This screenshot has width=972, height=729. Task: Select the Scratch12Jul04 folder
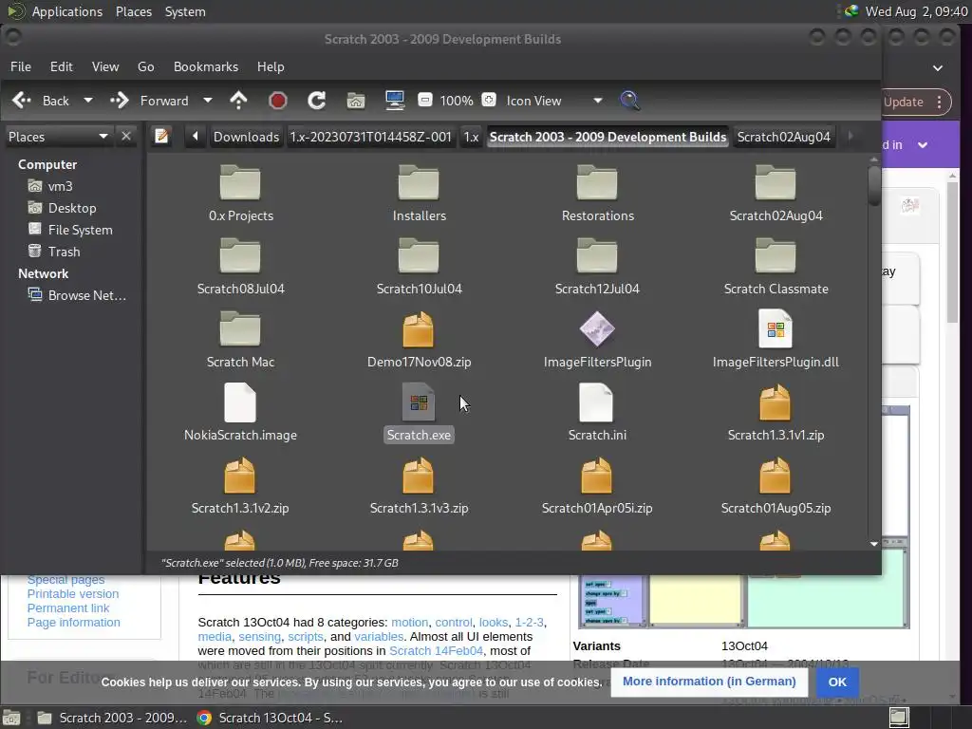click(x=598, y=267)
